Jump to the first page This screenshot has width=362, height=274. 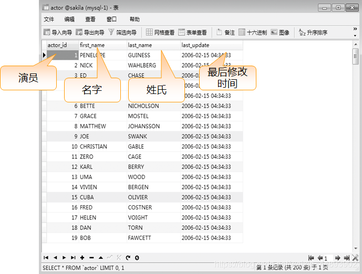311,258
